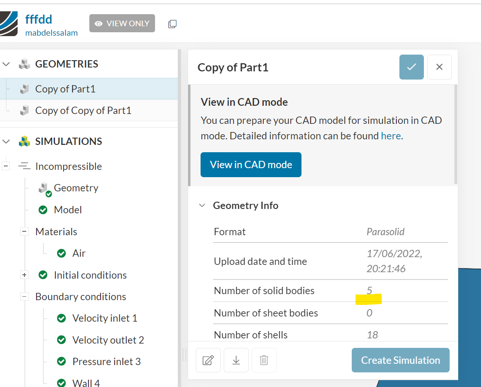Screen dimensions: 481x387
Task: Collapse the Materials tree node
Action: [x=24, y=232]
